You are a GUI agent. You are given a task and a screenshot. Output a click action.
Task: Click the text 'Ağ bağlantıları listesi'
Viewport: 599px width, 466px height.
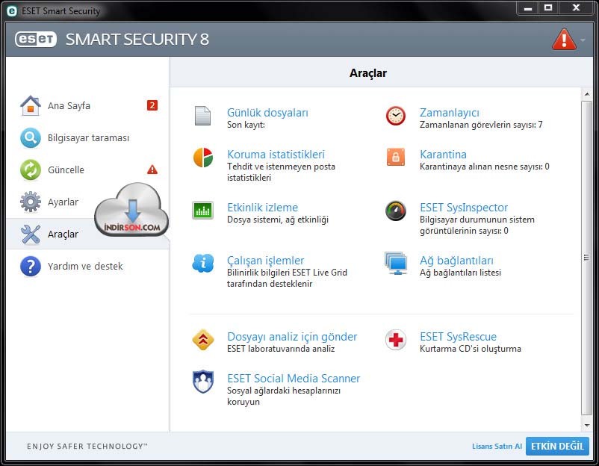click(x=460, y=273)
